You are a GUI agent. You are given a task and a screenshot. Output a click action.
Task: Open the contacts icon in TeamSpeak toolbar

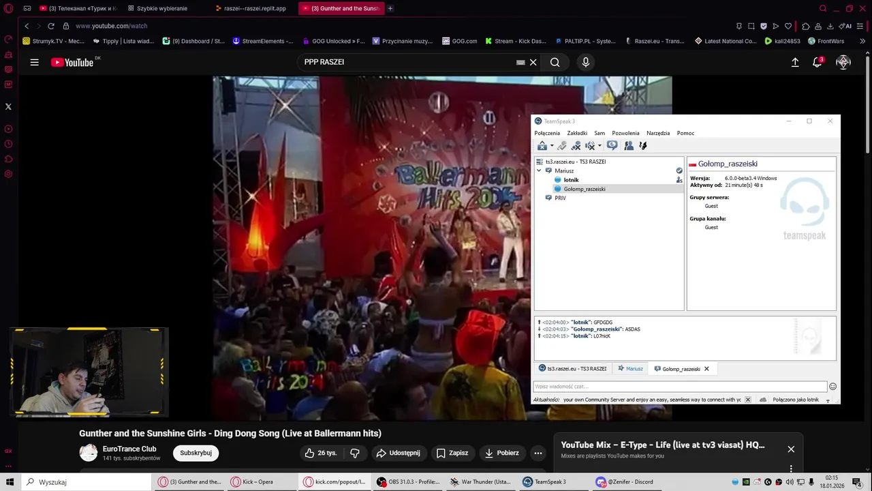point(629,145)
